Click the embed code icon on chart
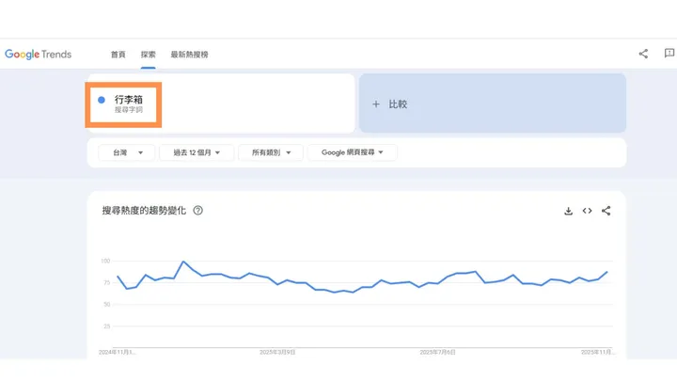 pos(587,211)
